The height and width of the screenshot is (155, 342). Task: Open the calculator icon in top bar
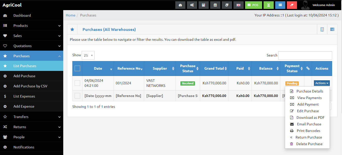coord(204,5)
